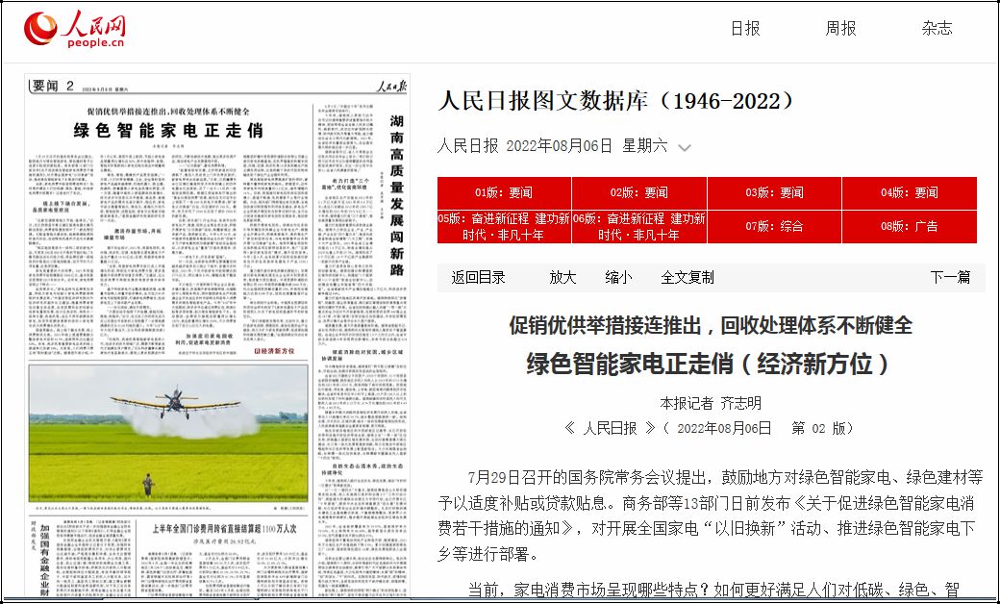Open 加强国有金融企业财 article in page image

click(44, 560)
